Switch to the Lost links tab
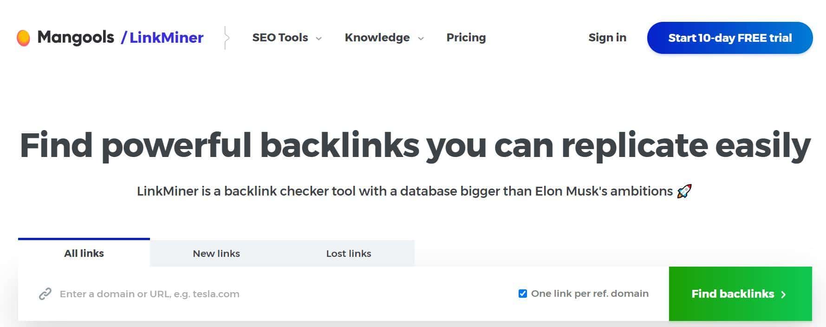 point(349,254)
